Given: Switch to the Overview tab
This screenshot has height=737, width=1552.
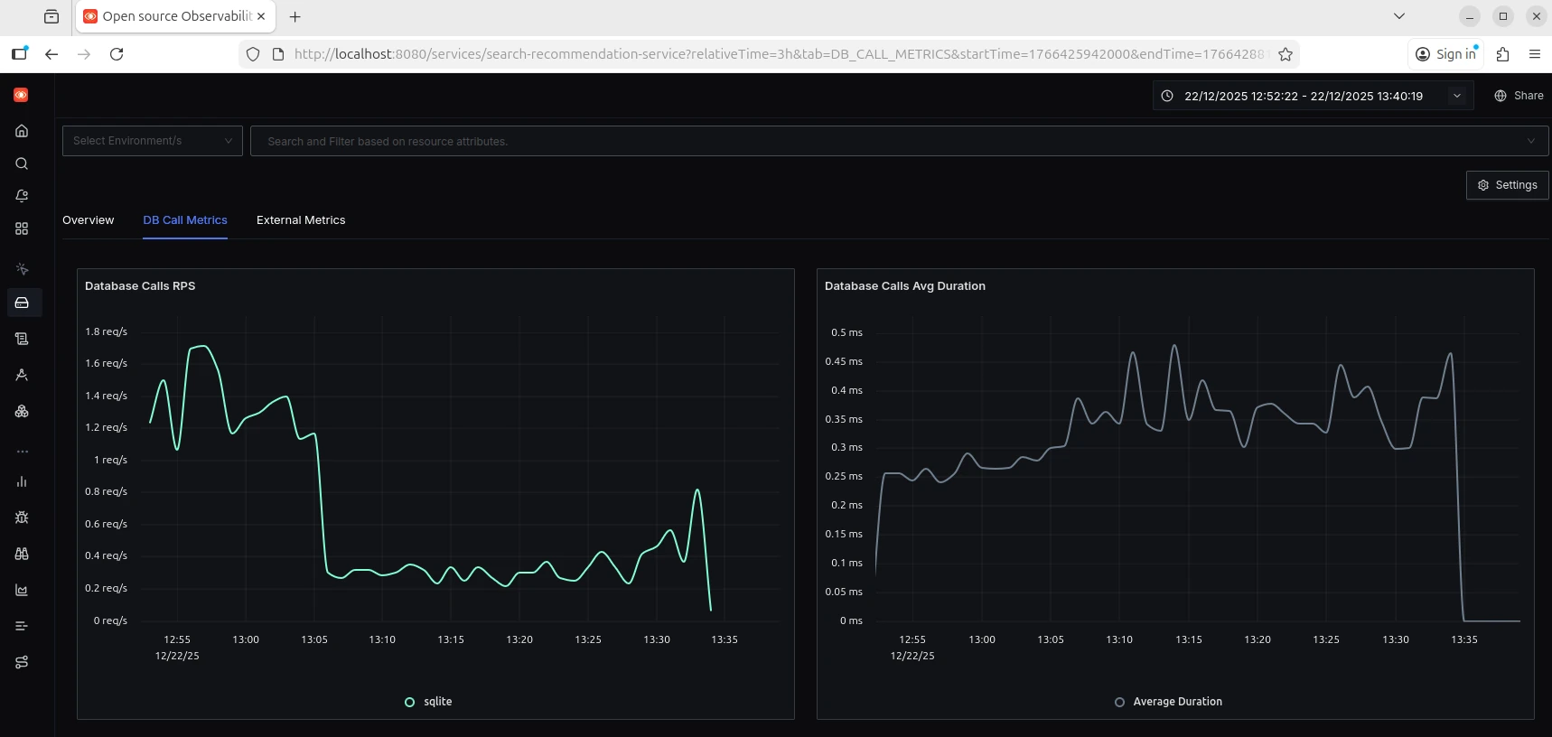Looking at the screenshot, I should 89,220.
